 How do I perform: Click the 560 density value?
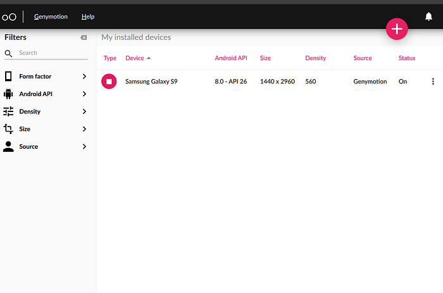point(311,82)
